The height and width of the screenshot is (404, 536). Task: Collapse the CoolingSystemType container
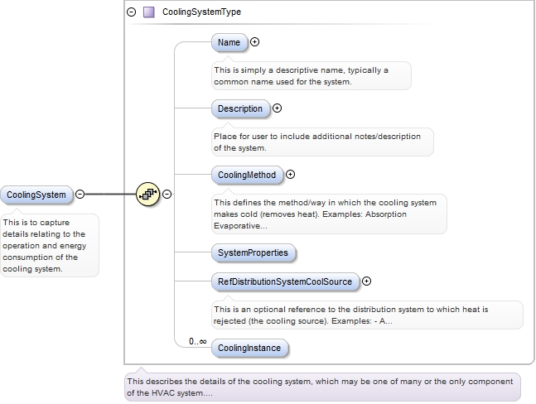tap(131, 12)
